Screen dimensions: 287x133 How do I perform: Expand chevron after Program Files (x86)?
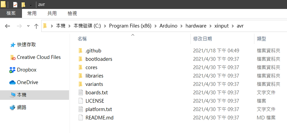[x=156, y=26]
